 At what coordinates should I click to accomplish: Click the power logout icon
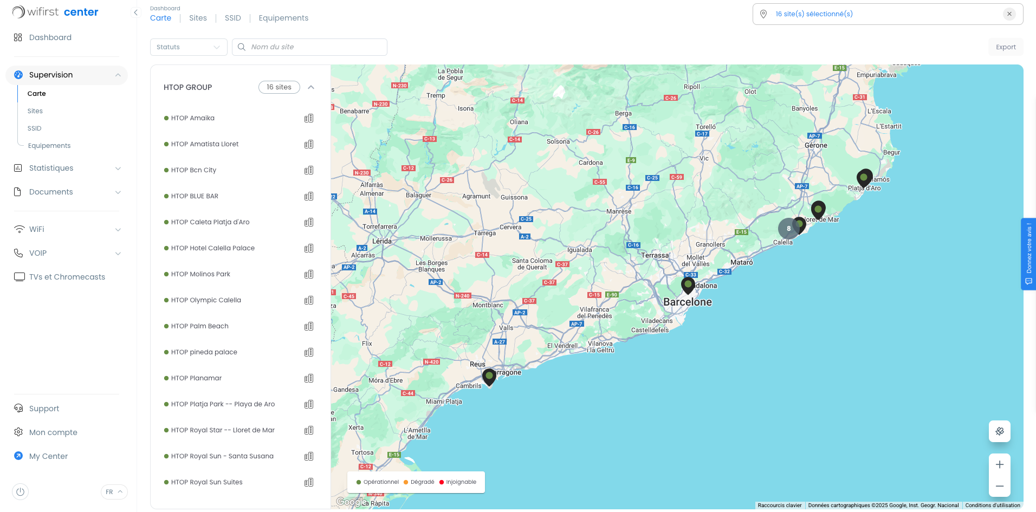[20, 492]
